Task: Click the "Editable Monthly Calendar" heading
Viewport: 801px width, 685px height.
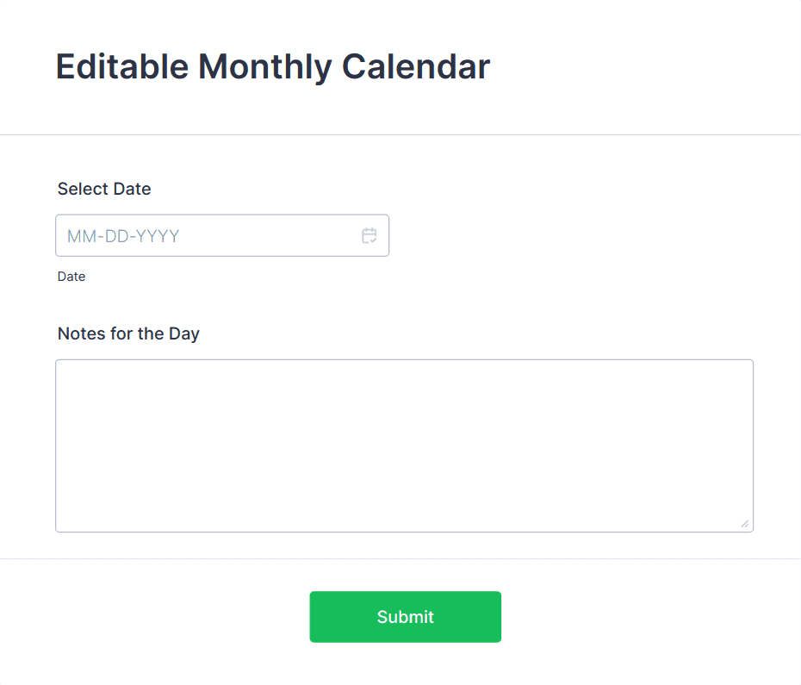Action: point(272,67)
